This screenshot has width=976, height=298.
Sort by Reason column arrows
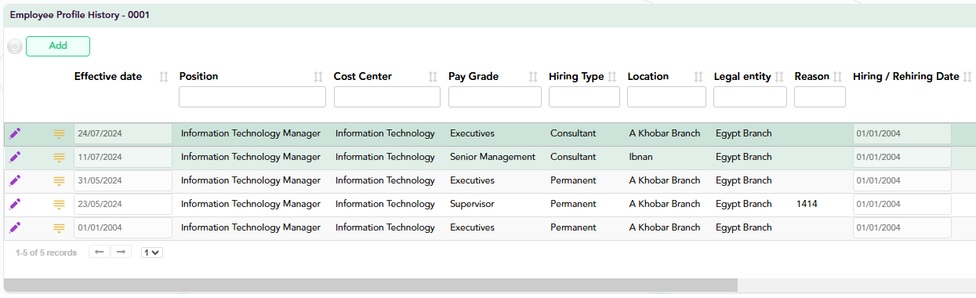837,77
